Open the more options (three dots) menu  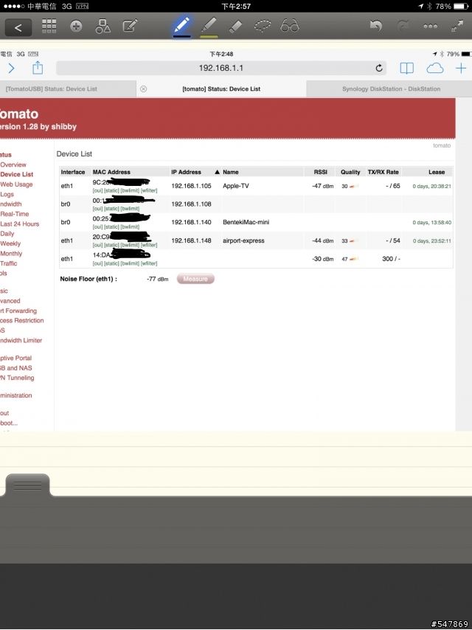click(x=430, y=26)
